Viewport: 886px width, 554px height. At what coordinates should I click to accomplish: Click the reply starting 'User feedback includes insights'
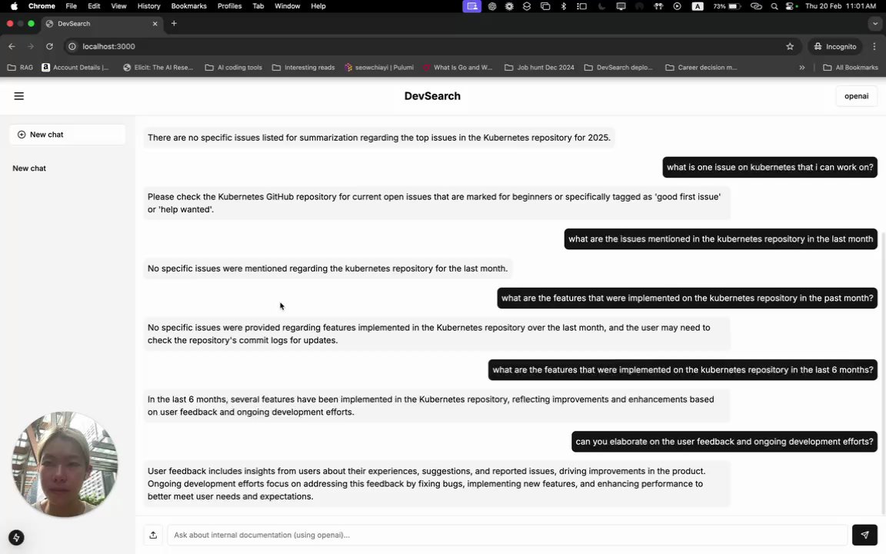pos(437,484)
